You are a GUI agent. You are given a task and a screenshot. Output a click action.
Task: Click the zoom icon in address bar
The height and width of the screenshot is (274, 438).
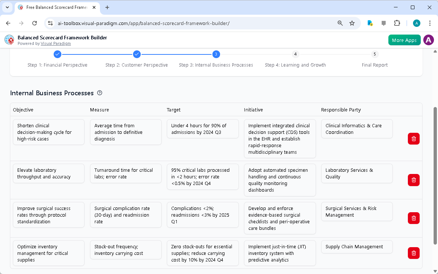pos(340,23)
